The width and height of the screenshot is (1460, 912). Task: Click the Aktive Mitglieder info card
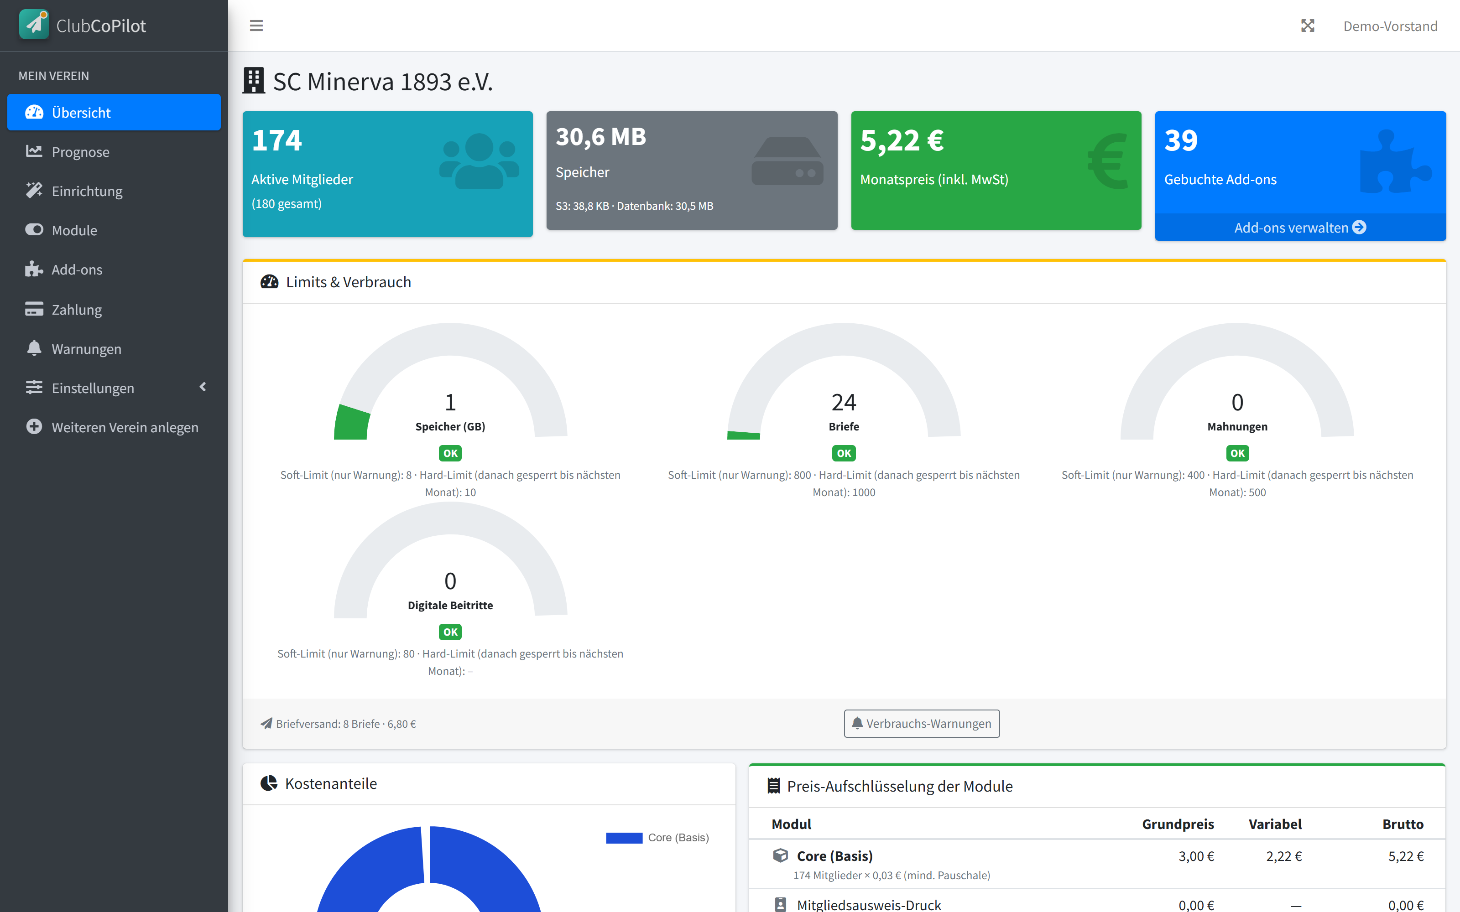coord(387,174)
